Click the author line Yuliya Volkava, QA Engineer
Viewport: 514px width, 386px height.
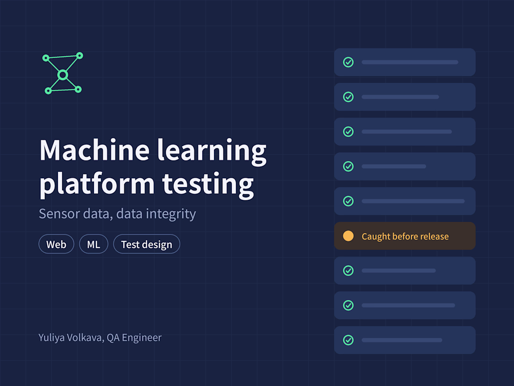100,338
